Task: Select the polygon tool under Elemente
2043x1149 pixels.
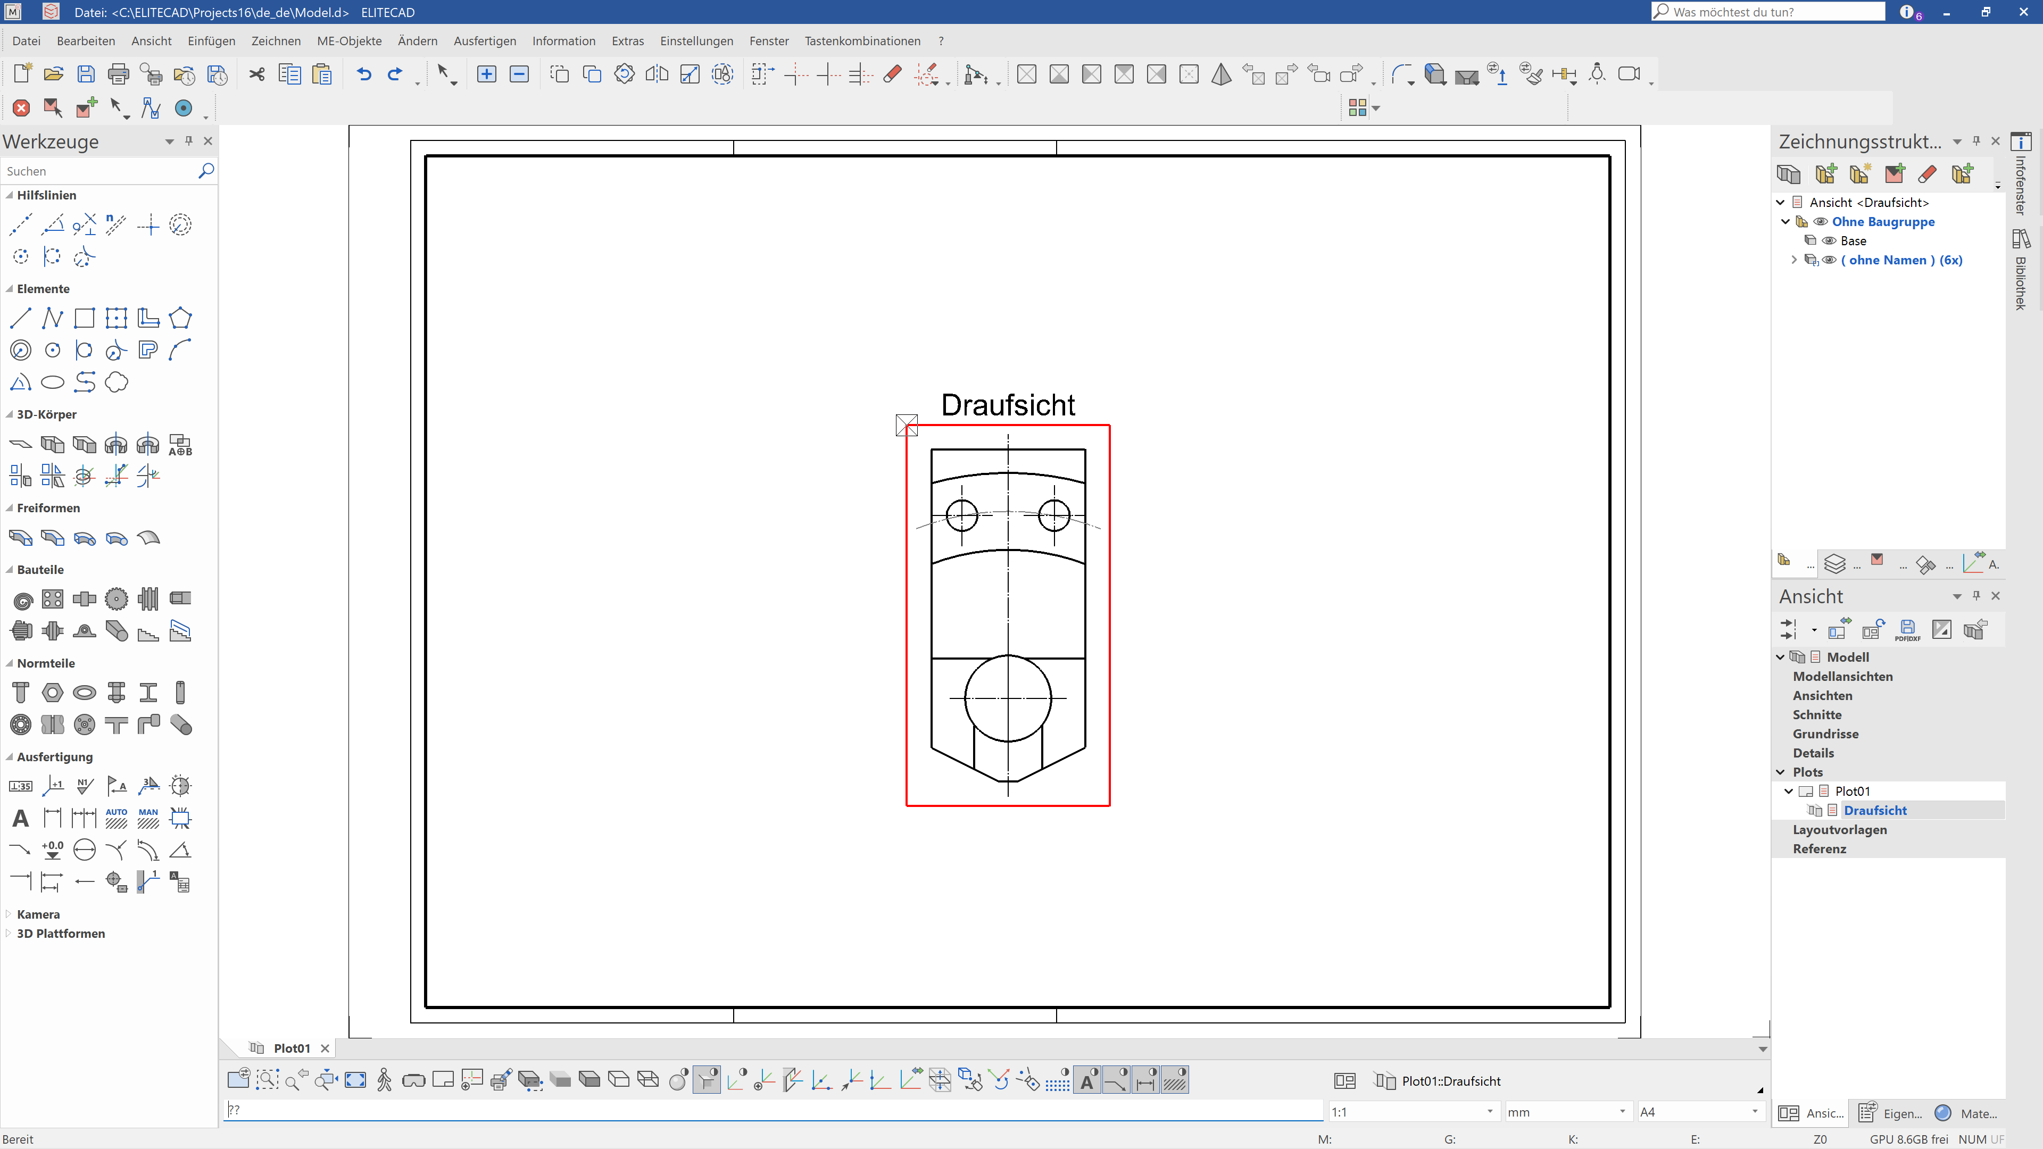Action: (180, 319)
